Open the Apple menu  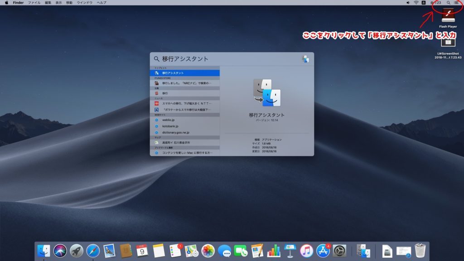(6, 3)
